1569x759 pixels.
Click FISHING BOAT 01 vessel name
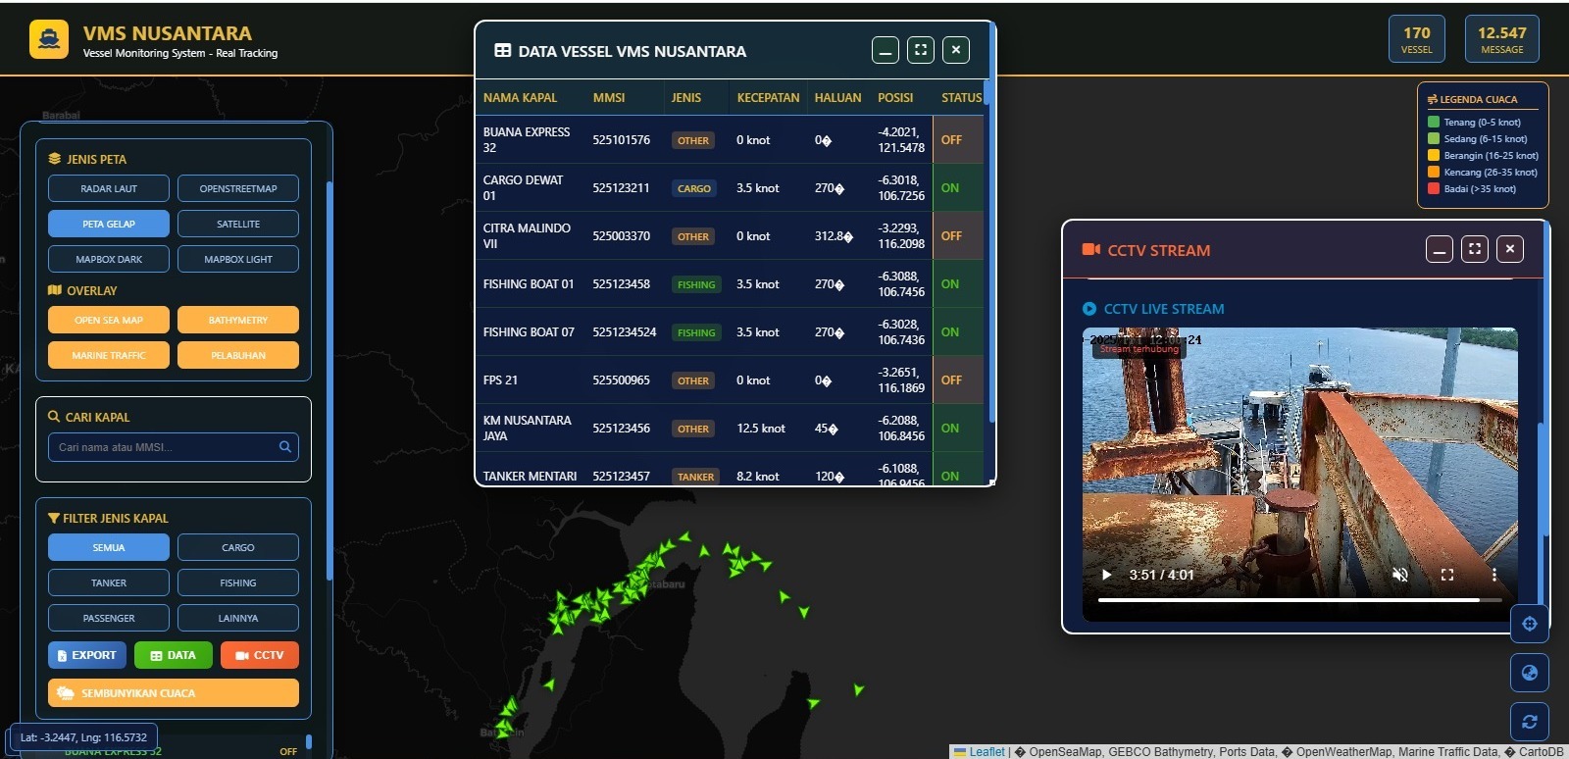tap(529, 284)
